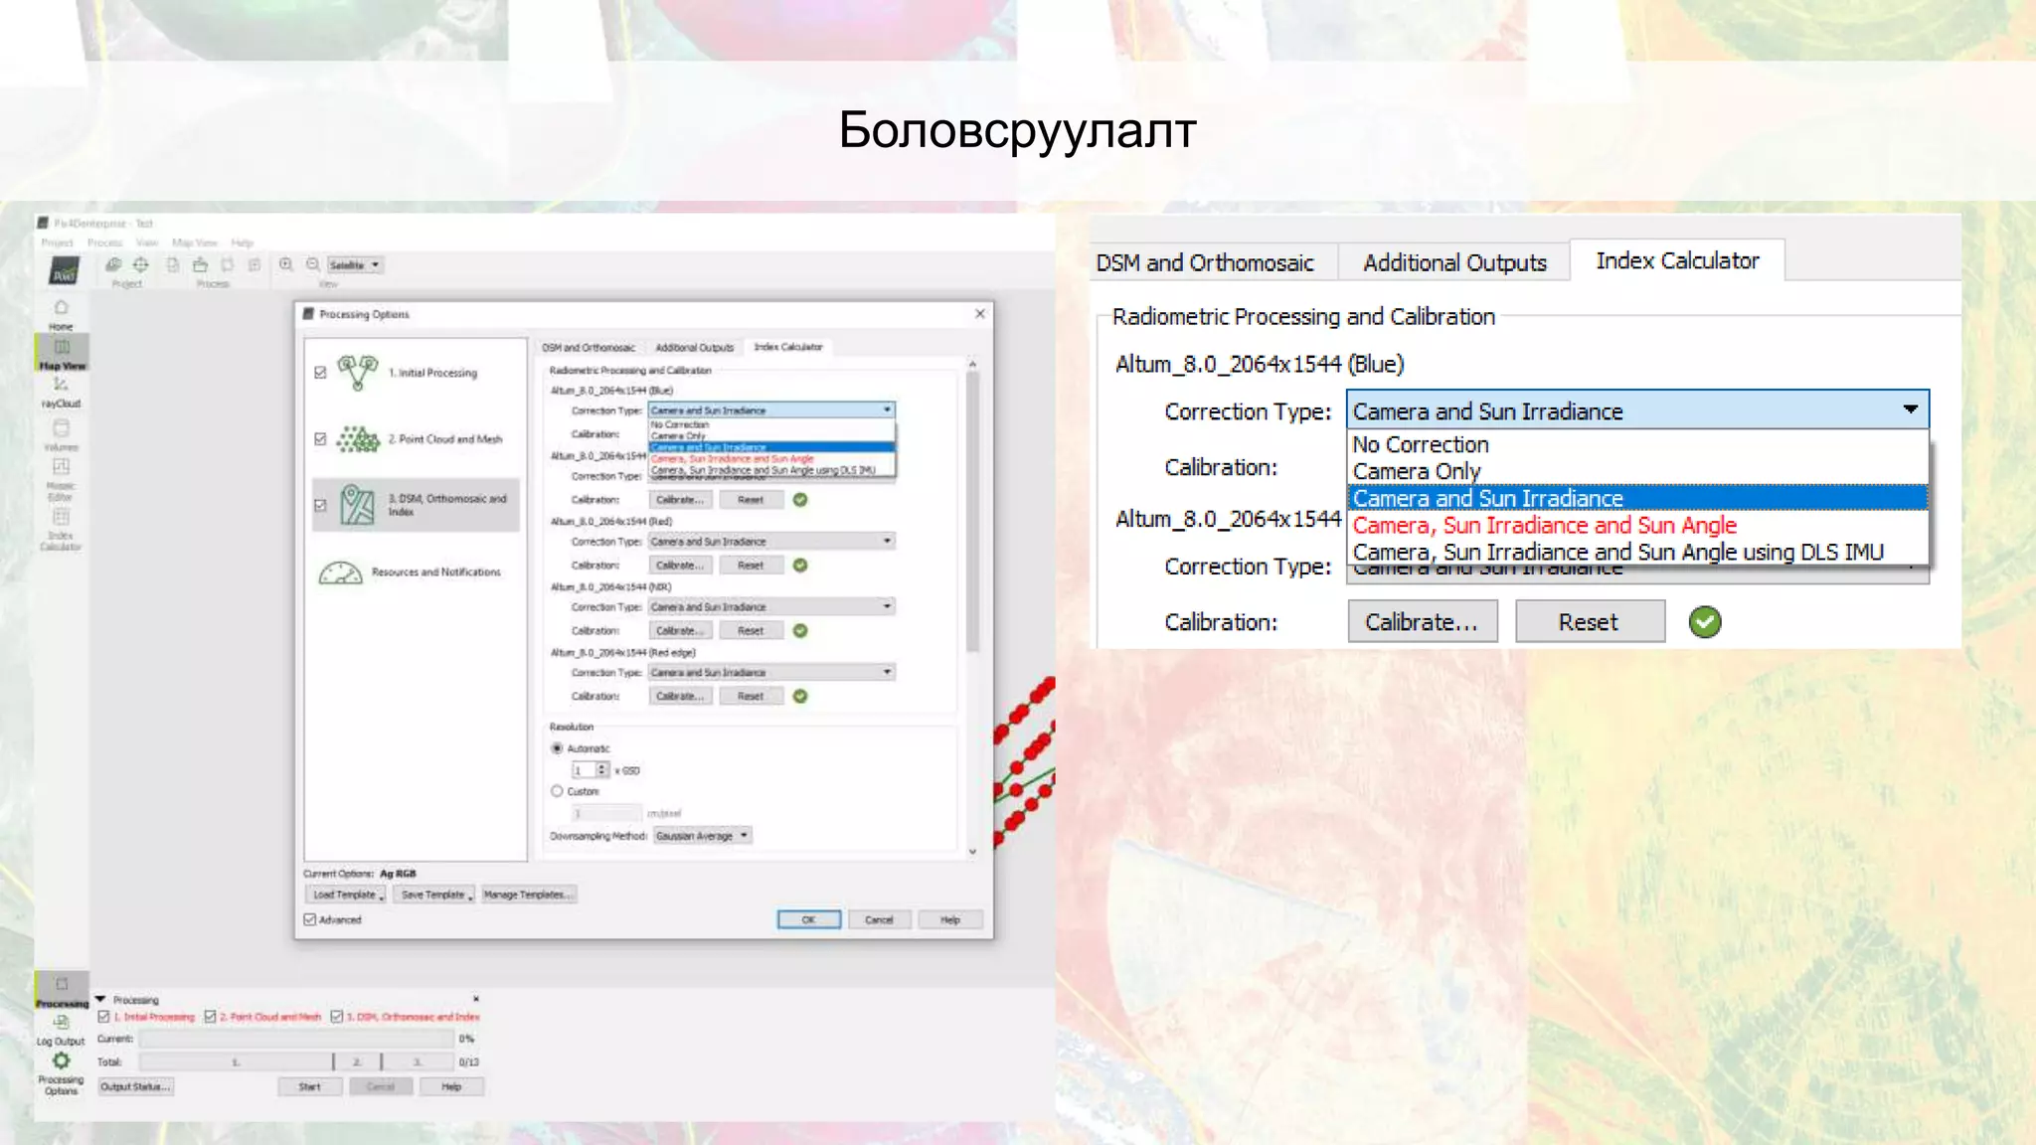The width and height of the screenshot is (2036, 1145).
Task: Open the Satellite map type dropdown
Action: [355, 265]
